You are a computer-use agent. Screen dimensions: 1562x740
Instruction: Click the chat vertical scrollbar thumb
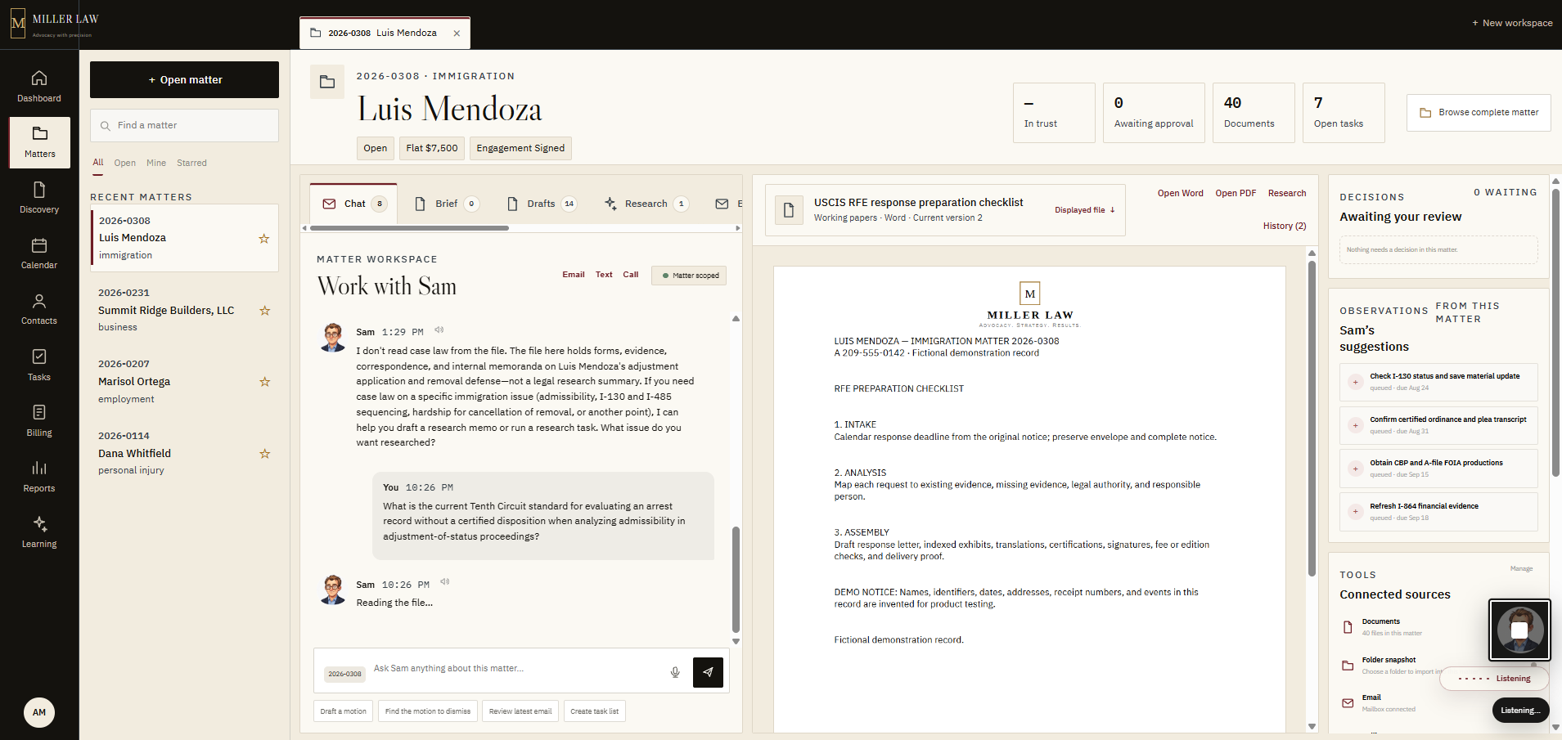point(736,580)
